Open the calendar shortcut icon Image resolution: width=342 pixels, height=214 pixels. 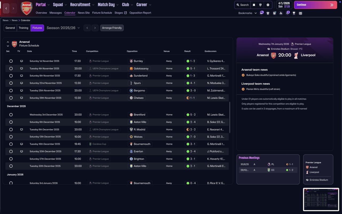pyautogui.click(x=301, y=13)
